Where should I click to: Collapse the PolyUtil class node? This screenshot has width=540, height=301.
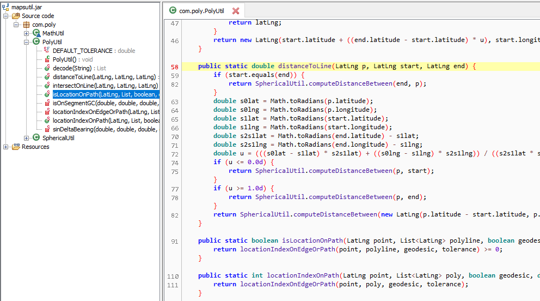coord(26,42)
